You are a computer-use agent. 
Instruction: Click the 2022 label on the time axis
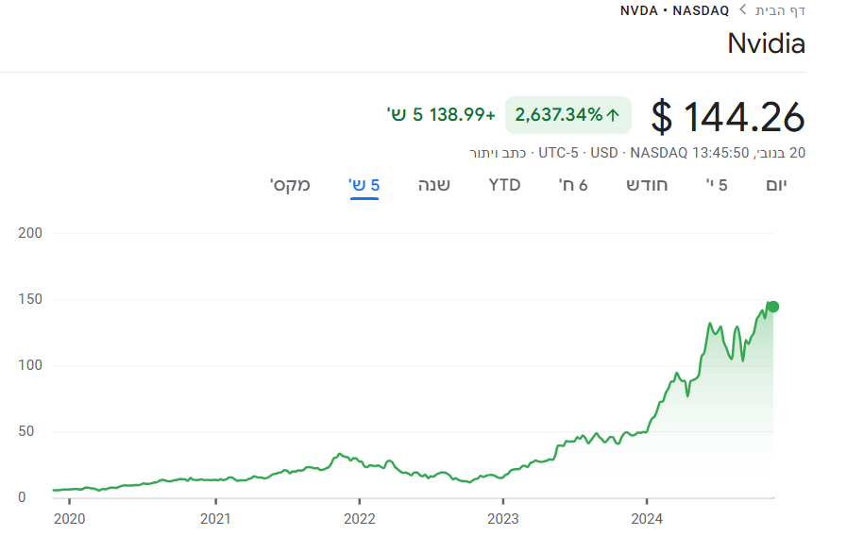(x=360, y=518)
